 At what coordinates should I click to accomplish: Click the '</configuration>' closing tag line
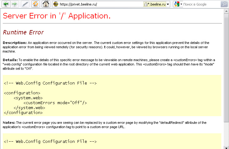[x=23, y=113]
